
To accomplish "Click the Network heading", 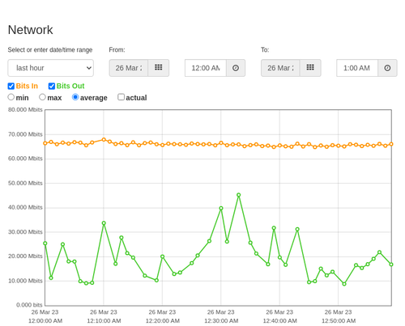I will (x=30, y=30).
